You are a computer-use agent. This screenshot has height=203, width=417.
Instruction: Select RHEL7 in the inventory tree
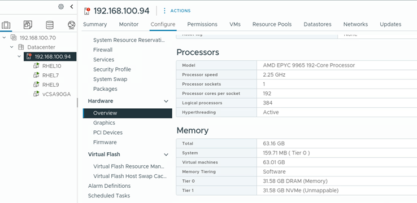click(x=50, y=76)
